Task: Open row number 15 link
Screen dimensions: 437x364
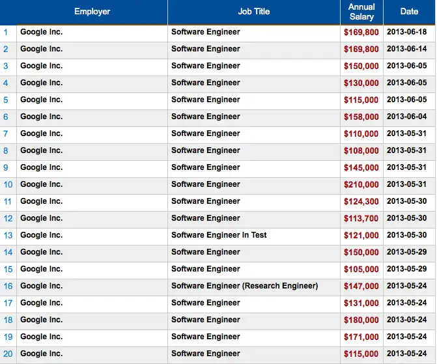Action: [x=8, y=269]
